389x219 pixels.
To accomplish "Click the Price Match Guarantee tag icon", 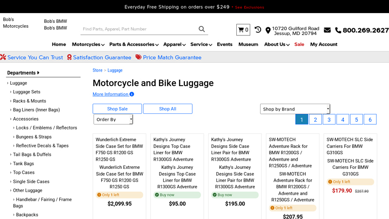I will [139, 57].
